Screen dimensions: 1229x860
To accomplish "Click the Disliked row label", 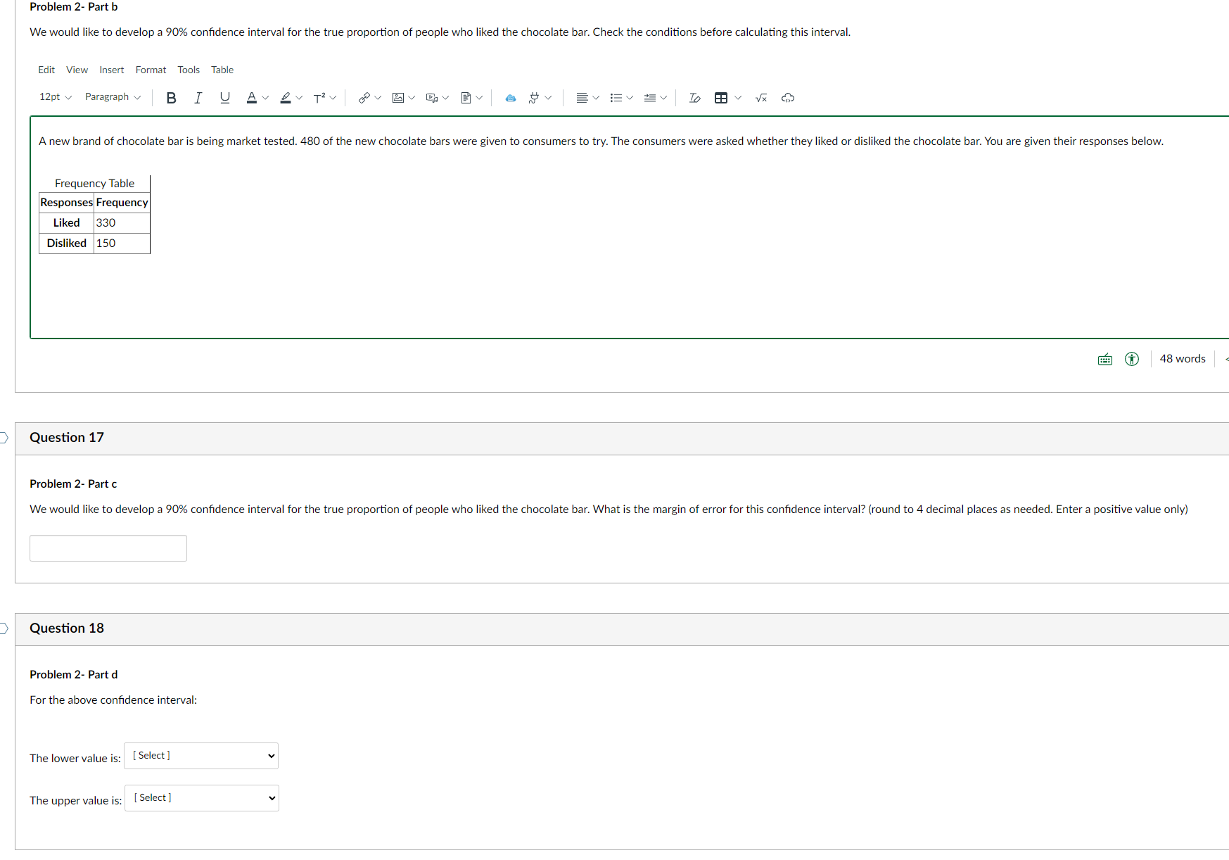I will click(66, 244).
